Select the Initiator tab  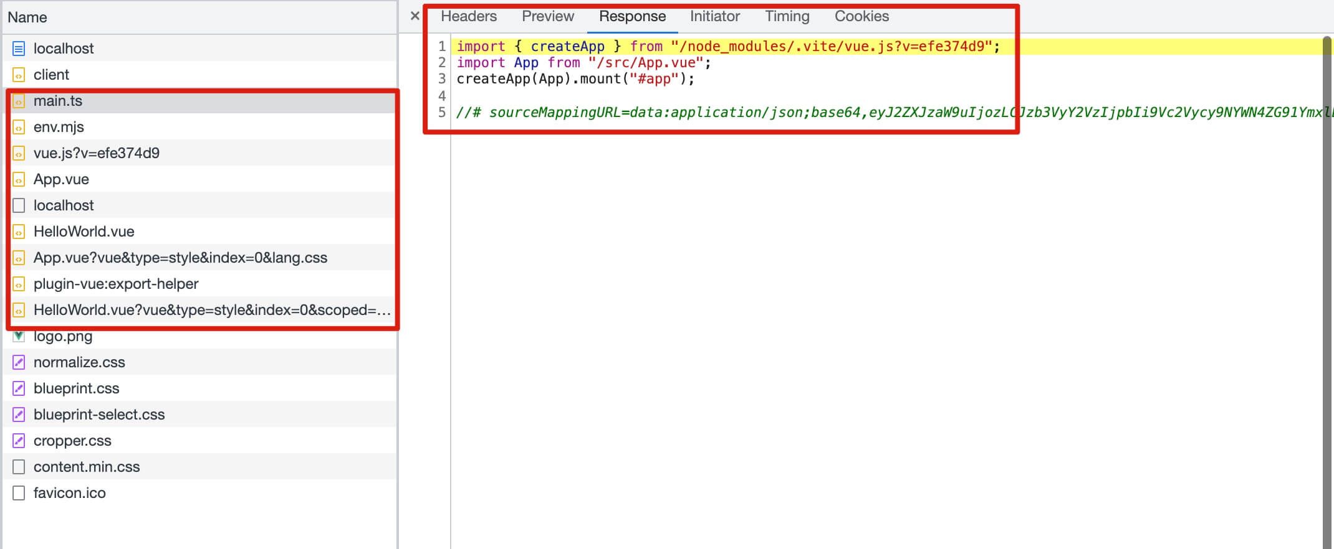tap(714, 16)
